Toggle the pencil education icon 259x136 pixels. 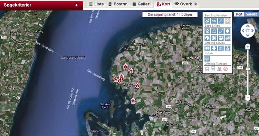pyautogui.click(x=221, y=21)
